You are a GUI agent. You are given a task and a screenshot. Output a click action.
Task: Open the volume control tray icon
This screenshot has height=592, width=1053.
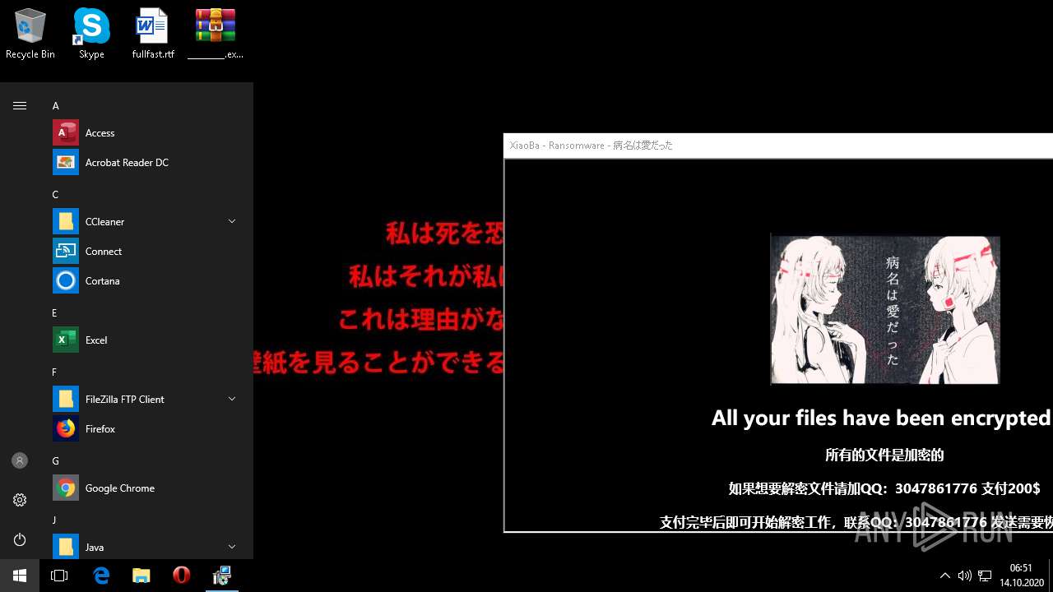[x=965, y=576]
